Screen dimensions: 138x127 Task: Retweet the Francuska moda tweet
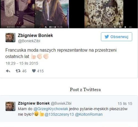18,71
